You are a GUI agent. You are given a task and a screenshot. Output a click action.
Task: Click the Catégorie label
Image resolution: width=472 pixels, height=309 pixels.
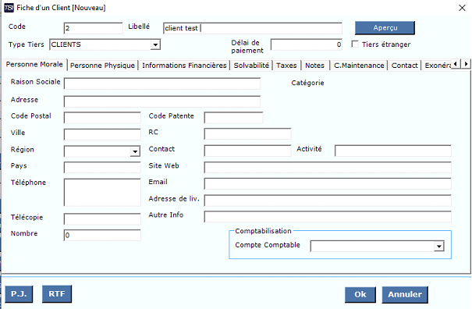pos(307,83)
